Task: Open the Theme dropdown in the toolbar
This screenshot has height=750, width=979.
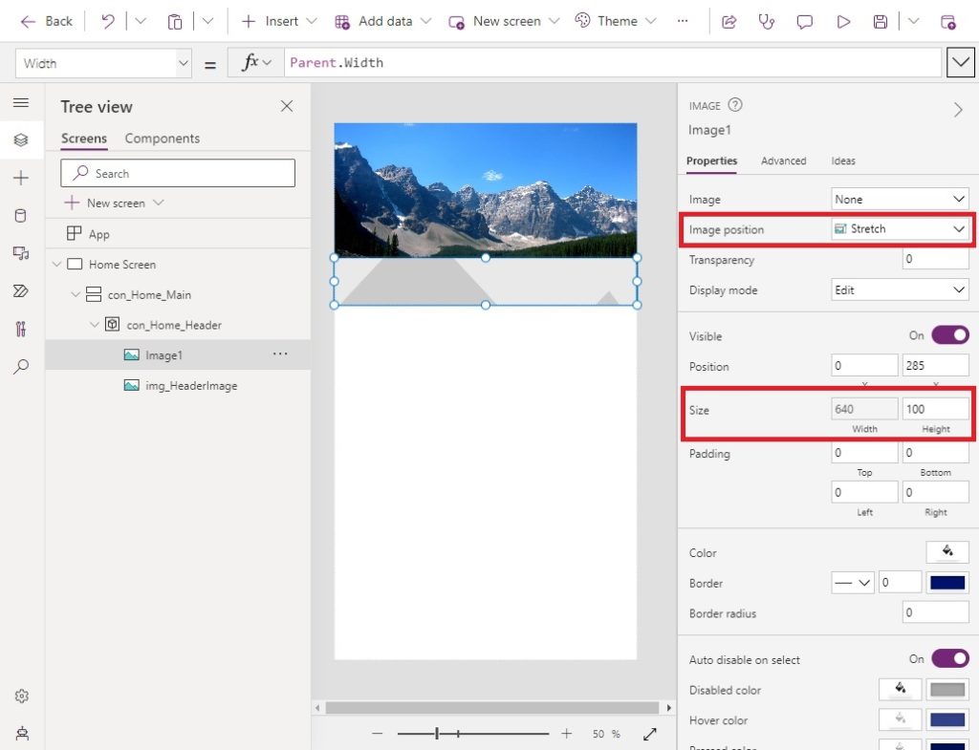Action: (617, 20)
